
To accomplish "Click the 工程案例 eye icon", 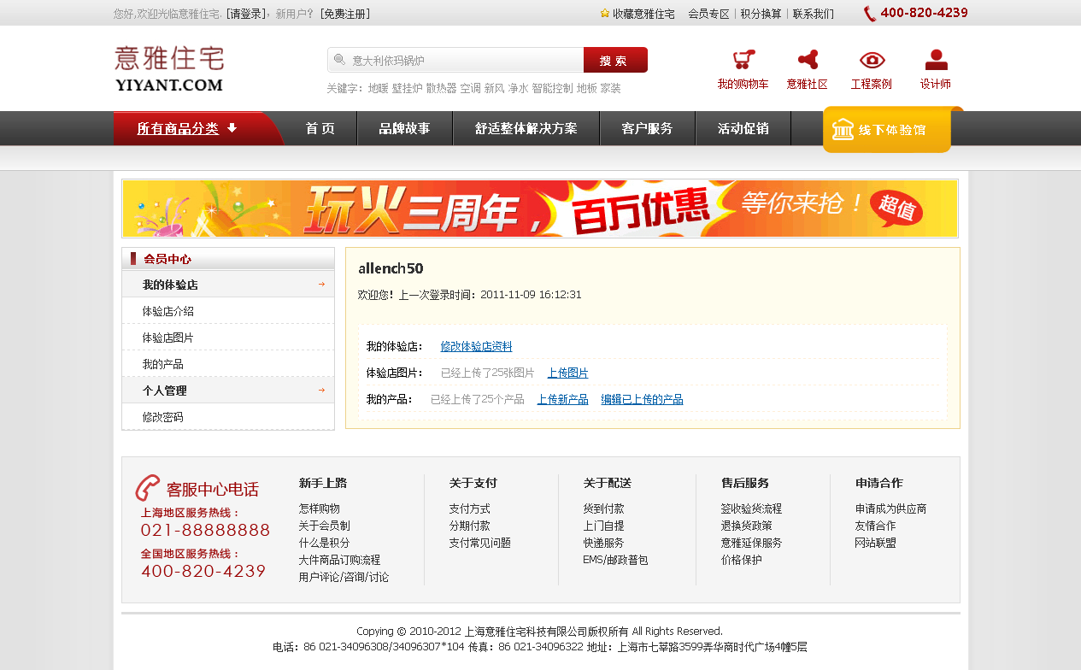I will pyautogui.click(x=871, y=60).
